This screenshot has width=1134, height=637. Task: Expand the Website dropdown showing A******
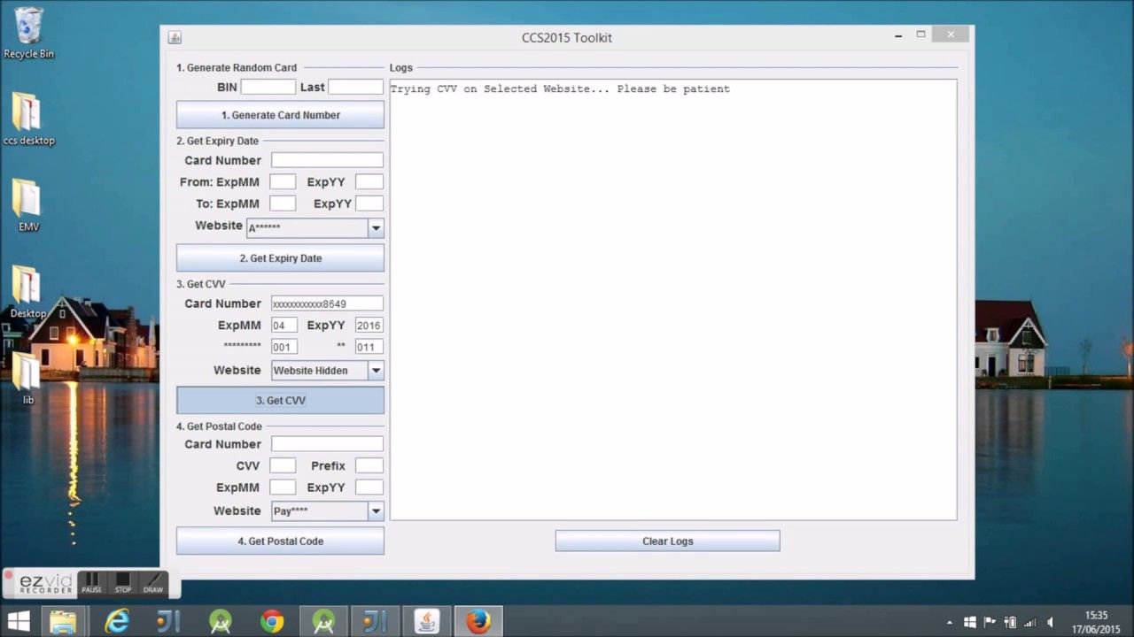(376, 228)
